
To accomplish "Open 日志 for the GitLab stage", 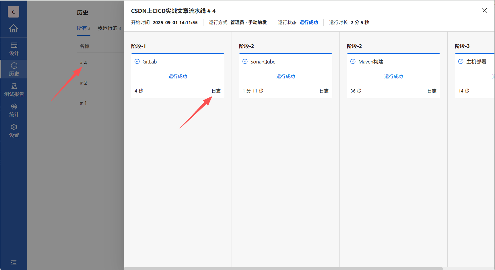I will tap(216, 90).
